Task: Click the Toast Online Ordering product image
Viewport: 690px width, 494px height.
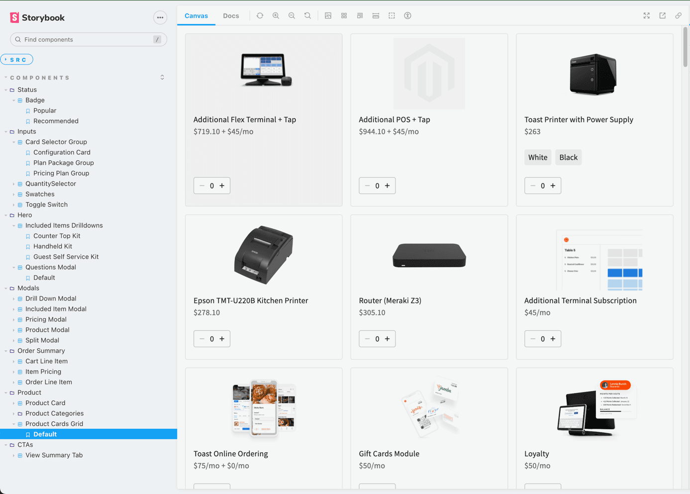Action: (264, 408)
